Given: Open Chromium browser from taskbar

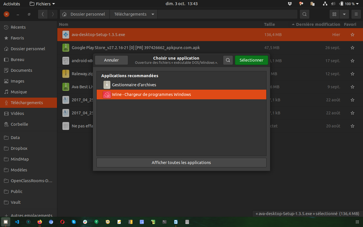Looking at the screenshot, I should [51, 222].
